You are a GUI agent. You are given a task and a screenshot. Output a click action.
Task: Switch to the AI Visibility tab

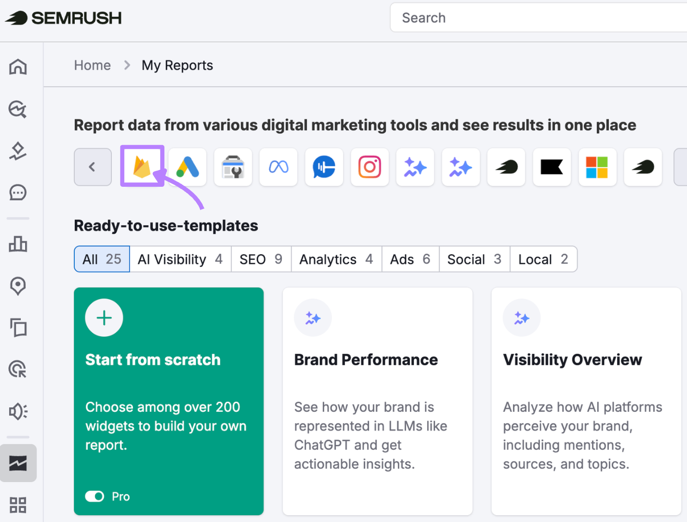[180, 259]
